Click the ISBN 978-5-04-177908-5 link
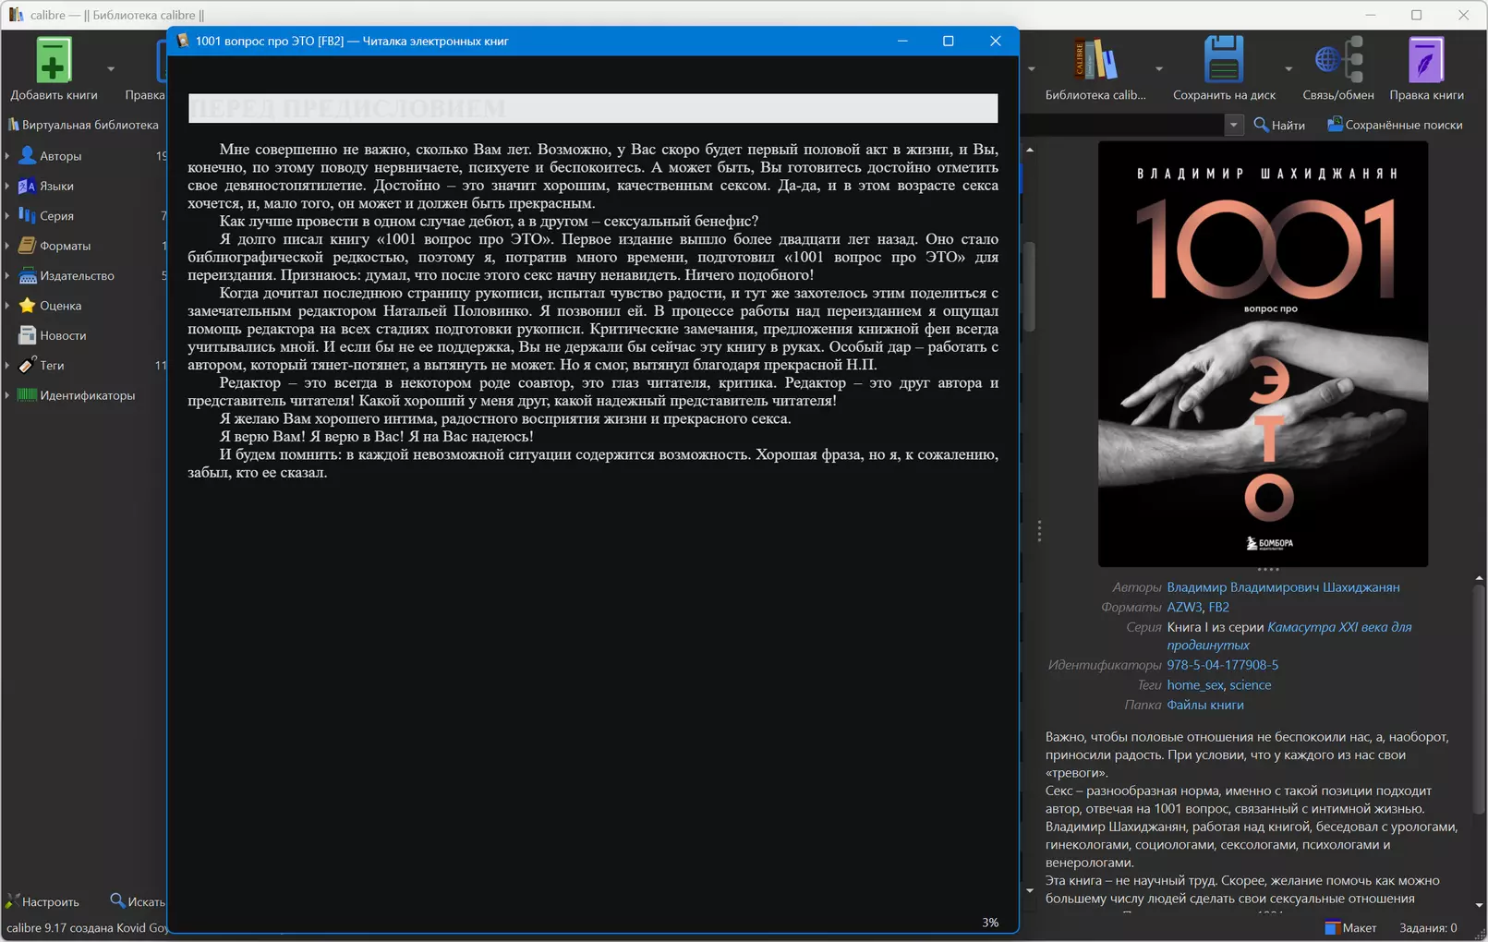Viewport: 1488px width, 942px height. point(1223,665)
